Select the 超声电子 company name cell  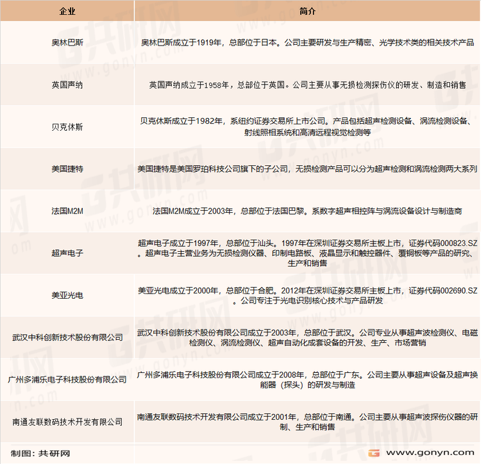click(67, 253)
